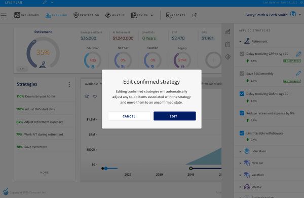This screenshot has height=198, width=304.
Task: Open the chart view side icon
Action: 227,31
